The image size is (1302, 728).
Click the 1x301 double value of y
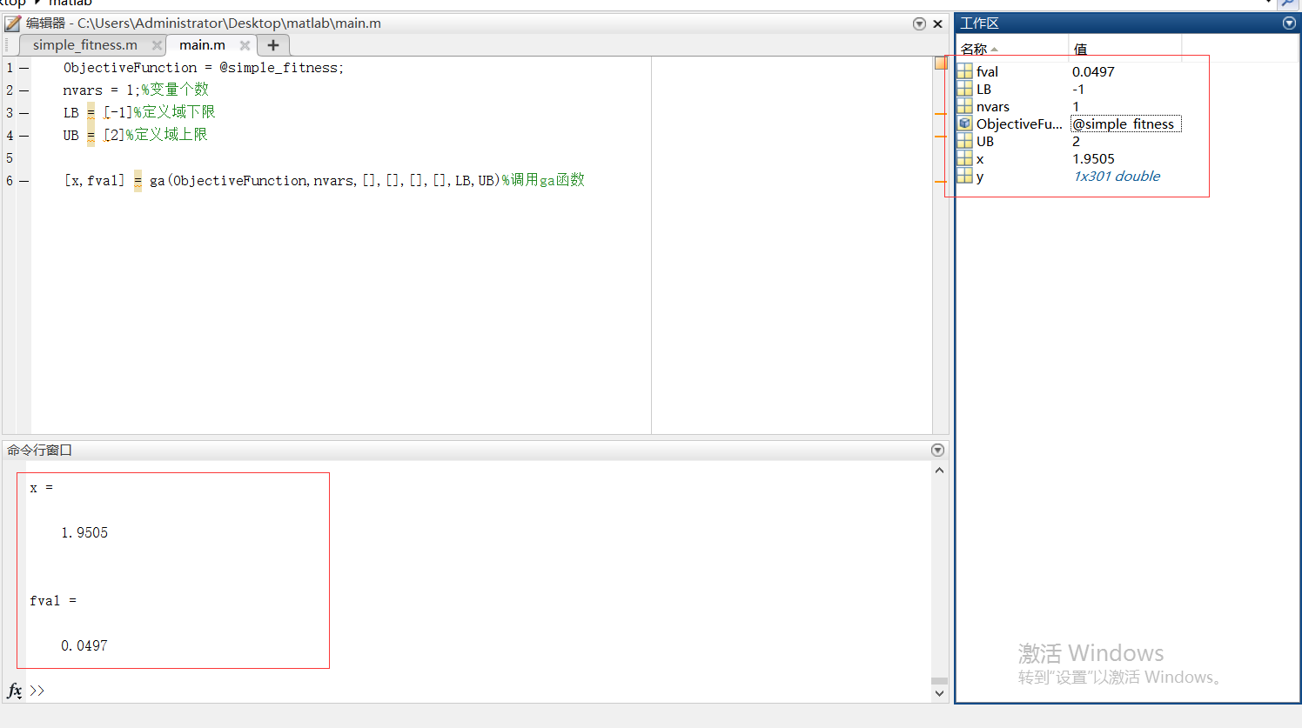tap(1117, 176)
